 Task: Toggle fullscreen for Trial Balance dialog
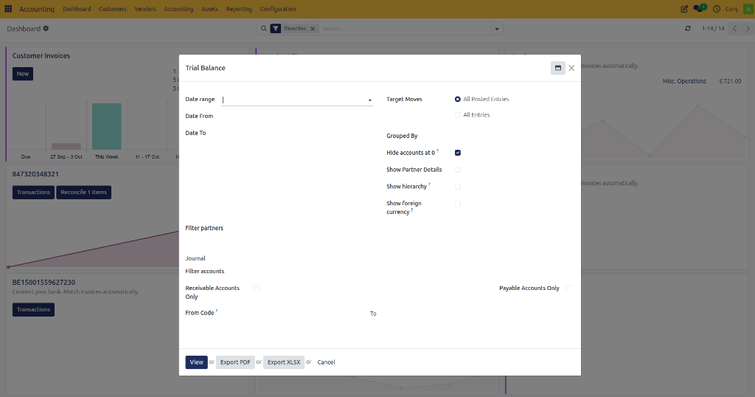pos(557,68)
